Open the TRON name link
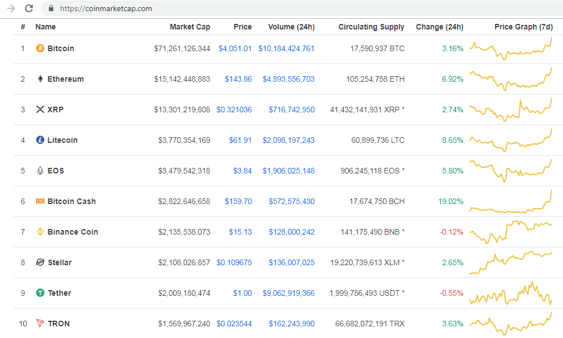 [x=58, y=323]
